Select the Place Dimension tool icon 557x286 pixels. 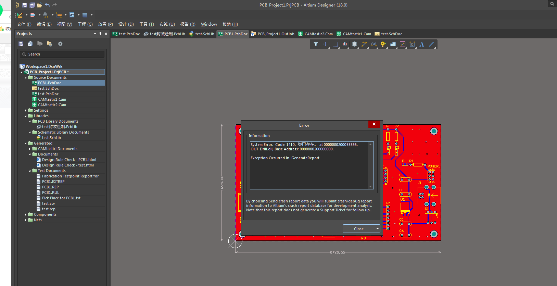pyautogui.click(x=412, y=44)
